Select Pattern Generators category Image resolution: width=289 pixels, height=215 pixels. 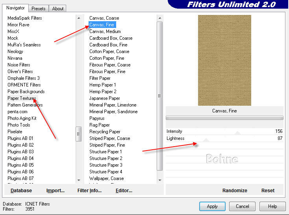[x=25, y=105]
